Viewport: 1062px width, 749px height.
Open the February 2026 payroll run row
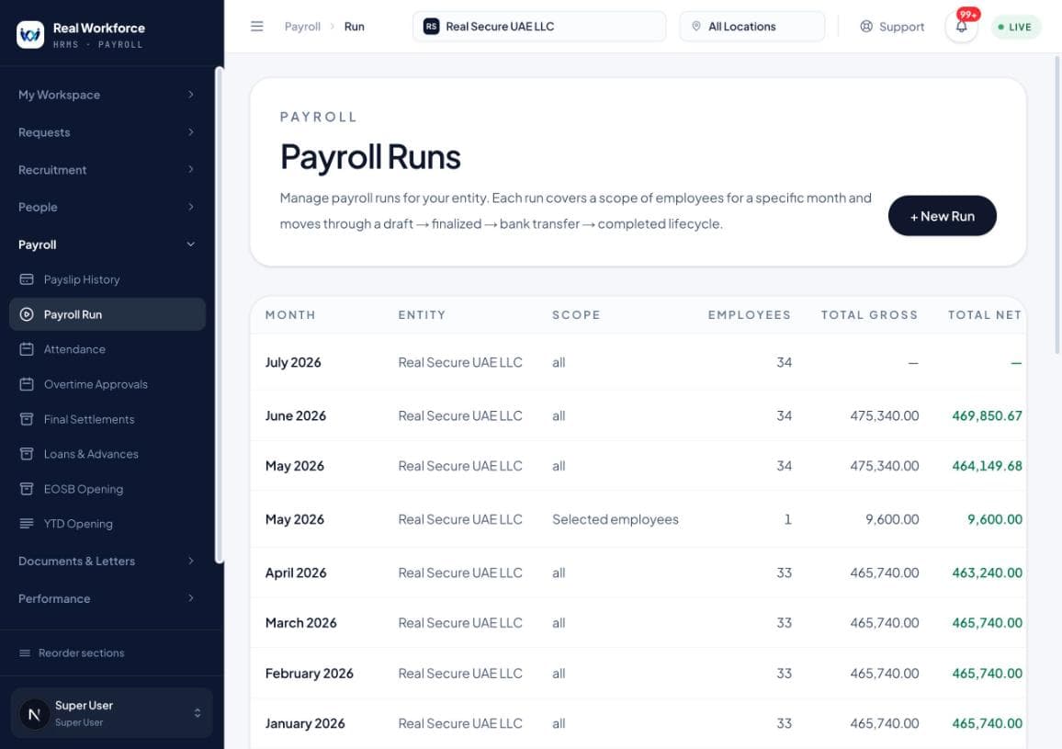click(638, 673)
